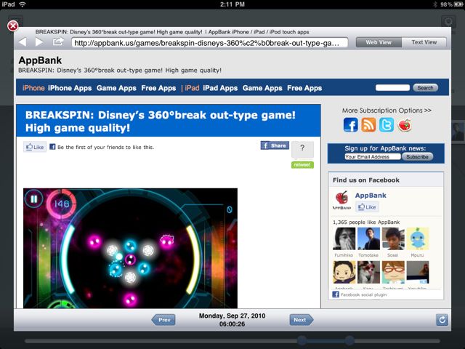
Task: Open iPad Apps menu item
Action: pos(220,88)
